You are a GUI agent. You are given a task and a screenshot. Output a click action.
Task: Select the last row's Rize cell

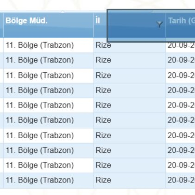click(x=103, y=180)
